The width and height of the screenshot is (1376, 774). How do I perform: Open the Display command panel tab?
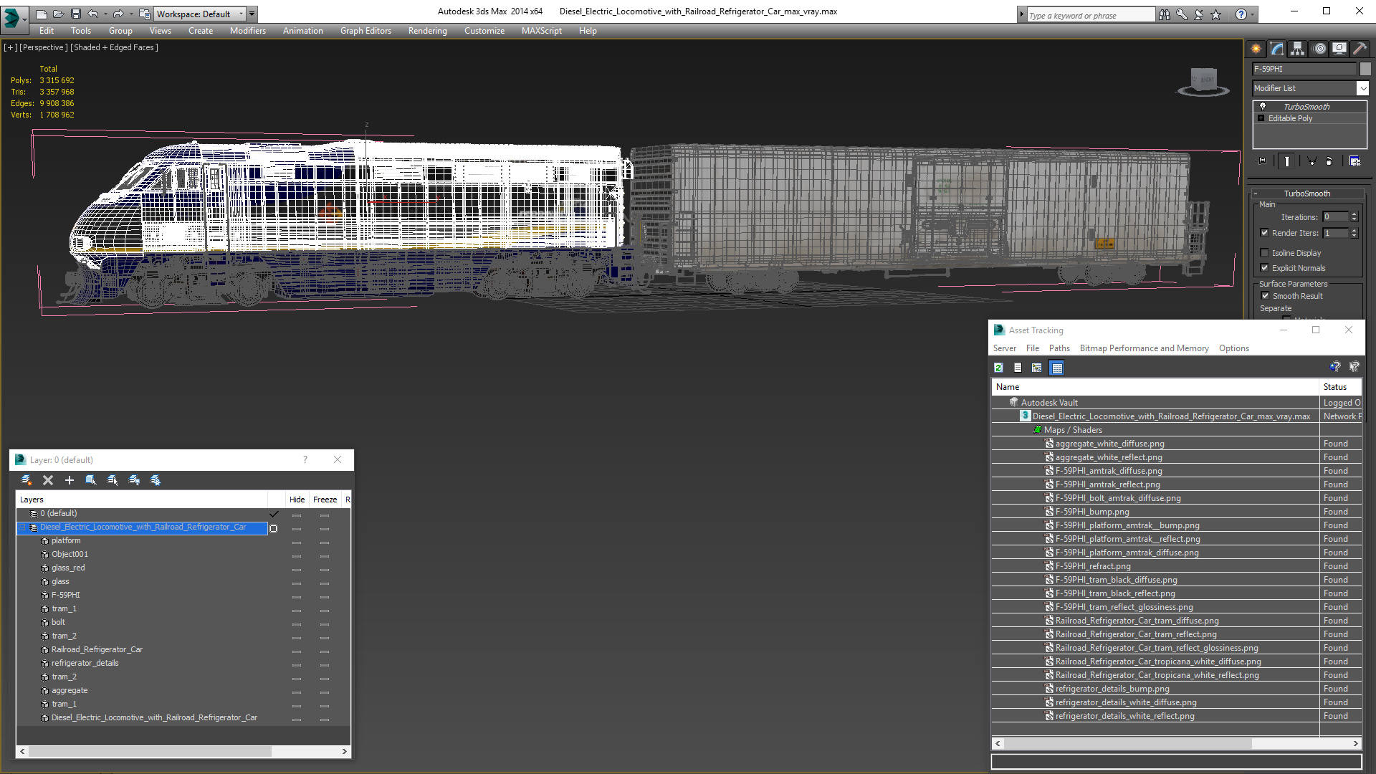click(1339, 49)
